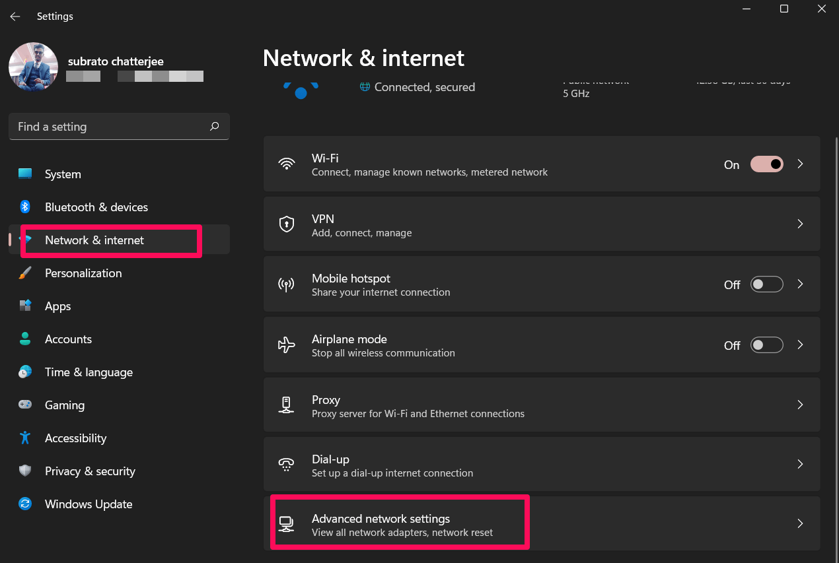Select the Windows Update sync icon

coord(25,504)
